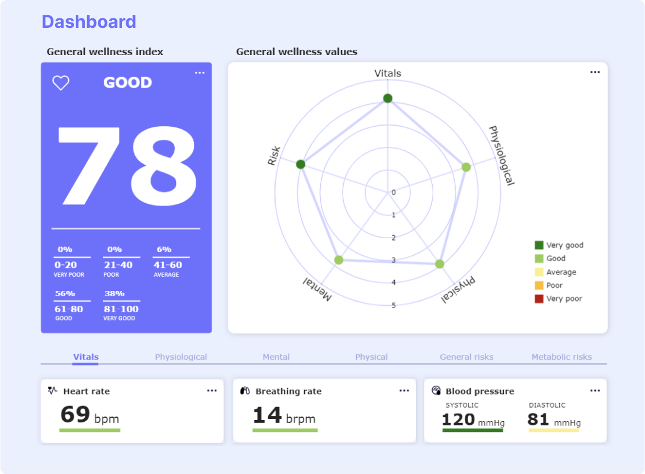The image size is (645, 474).
Task: Click the lungs icon beside Breathing rate
Action: [245, 390]
